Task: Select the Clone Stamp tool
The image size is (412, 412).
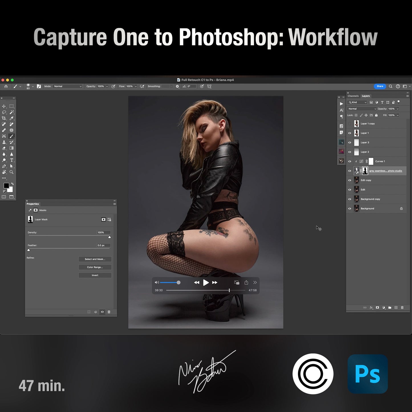Action: [x=4, y=142]
